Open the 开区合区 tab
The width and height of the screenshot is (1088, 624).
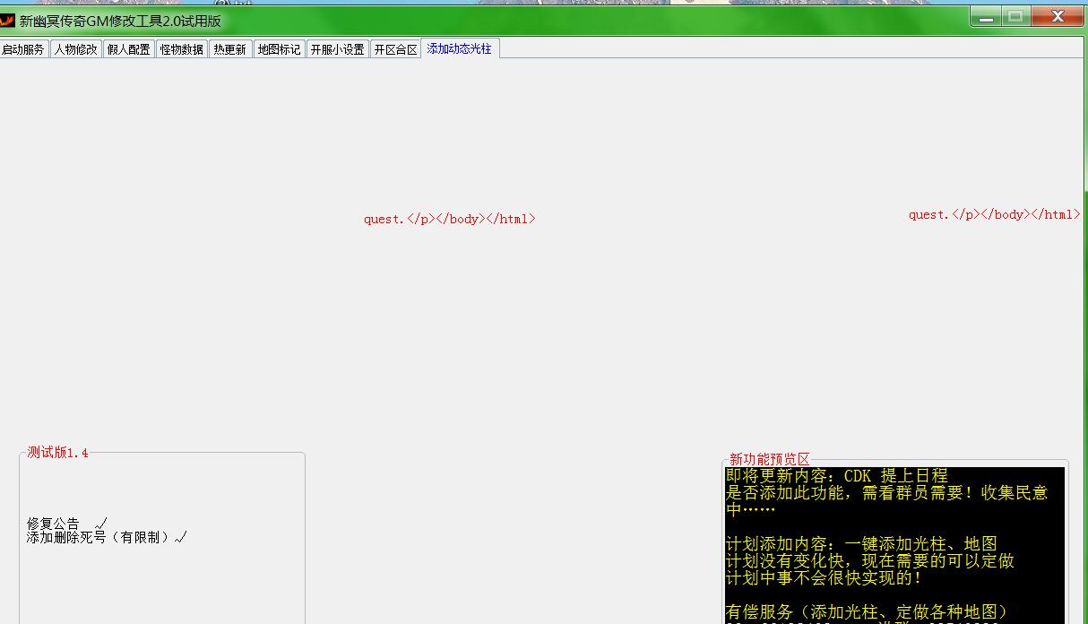395,49
